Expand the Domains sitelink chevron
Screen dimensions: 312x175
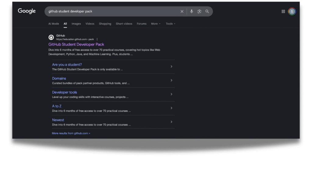point(171,81)
